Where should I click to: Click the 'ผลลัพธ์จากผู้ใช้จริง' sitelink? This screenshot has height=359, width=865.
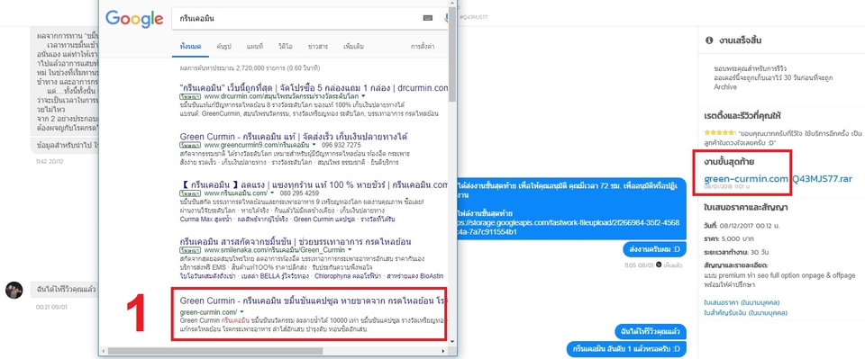pos(262,220)
